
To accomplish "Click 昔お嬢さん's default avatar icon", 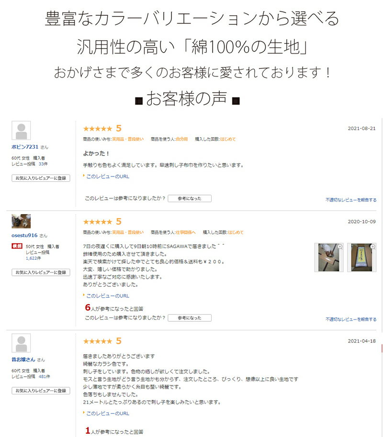I will tap(21, 343).
